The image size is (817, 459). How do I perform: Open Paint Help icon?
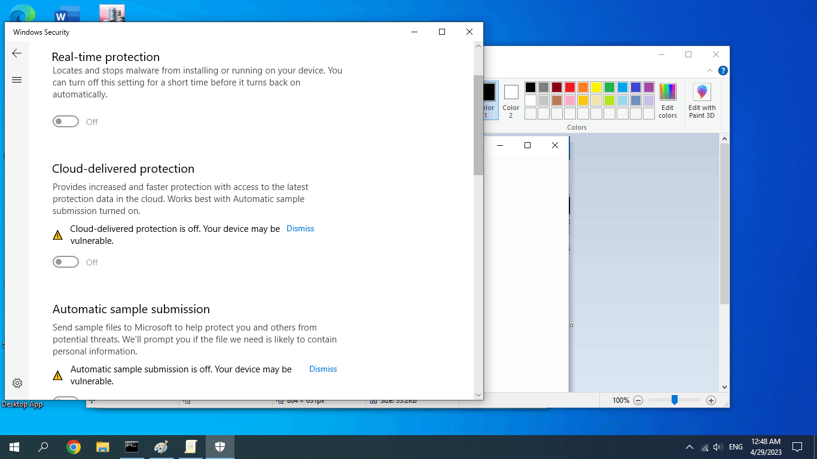[723, 71]
